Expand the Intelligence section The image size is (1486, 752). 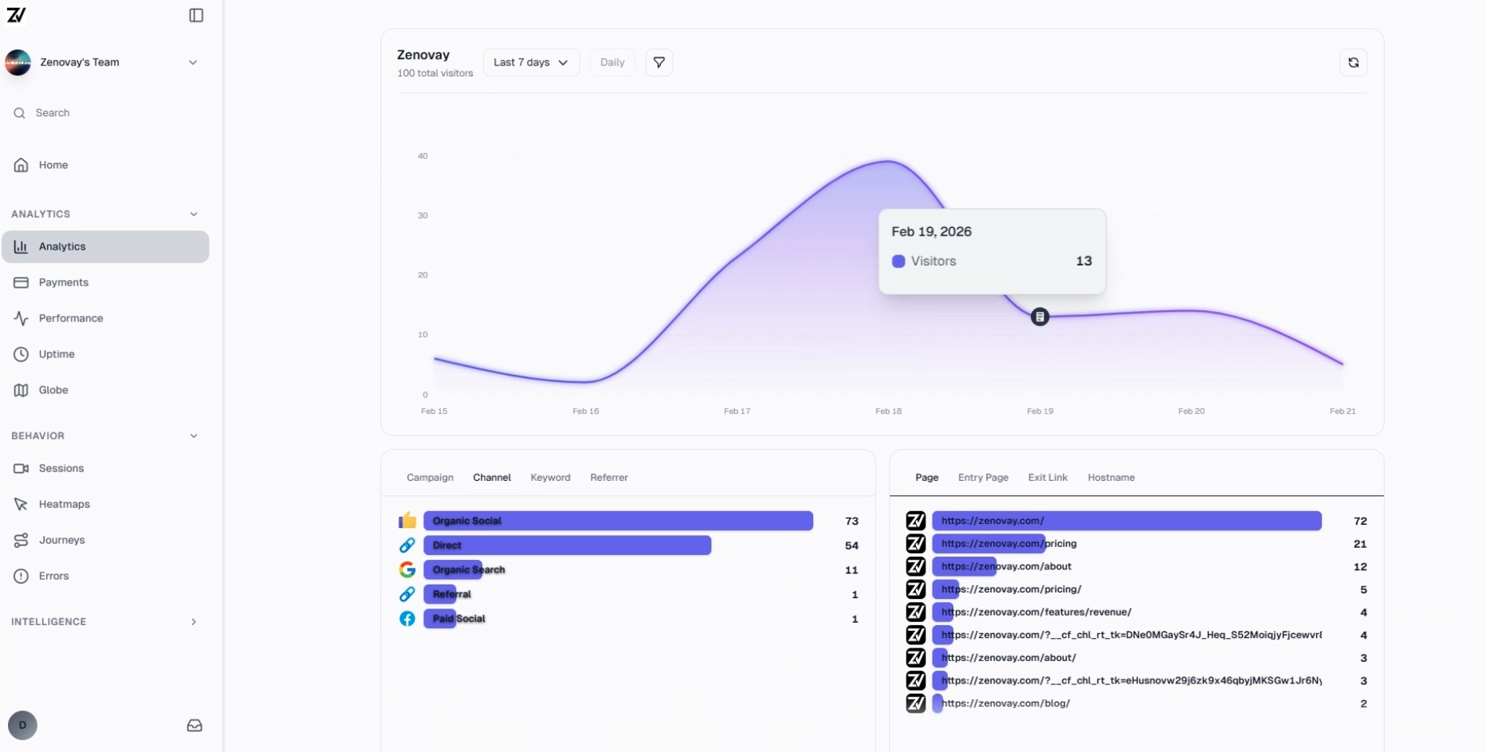tap(194, 621)
